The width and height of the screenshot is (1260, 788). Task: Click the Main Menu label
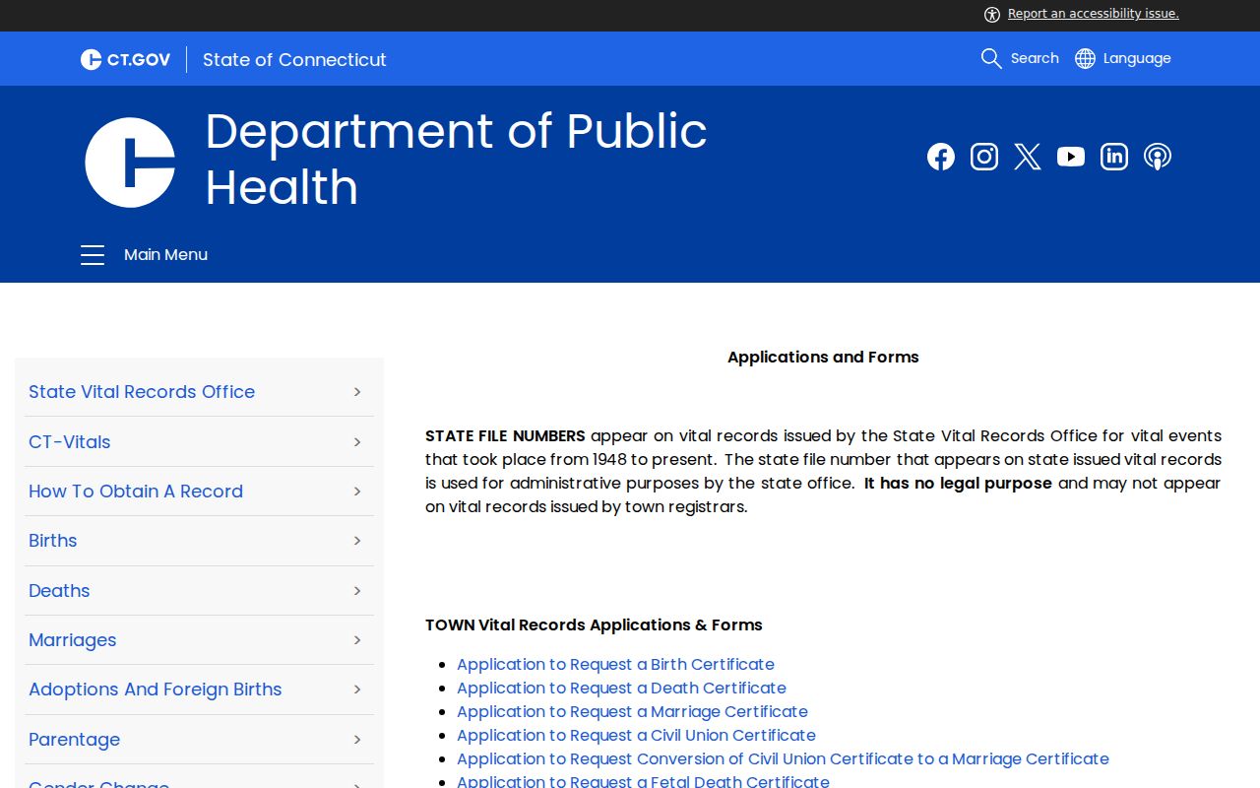pyautogui.click(x=165, y=255)
